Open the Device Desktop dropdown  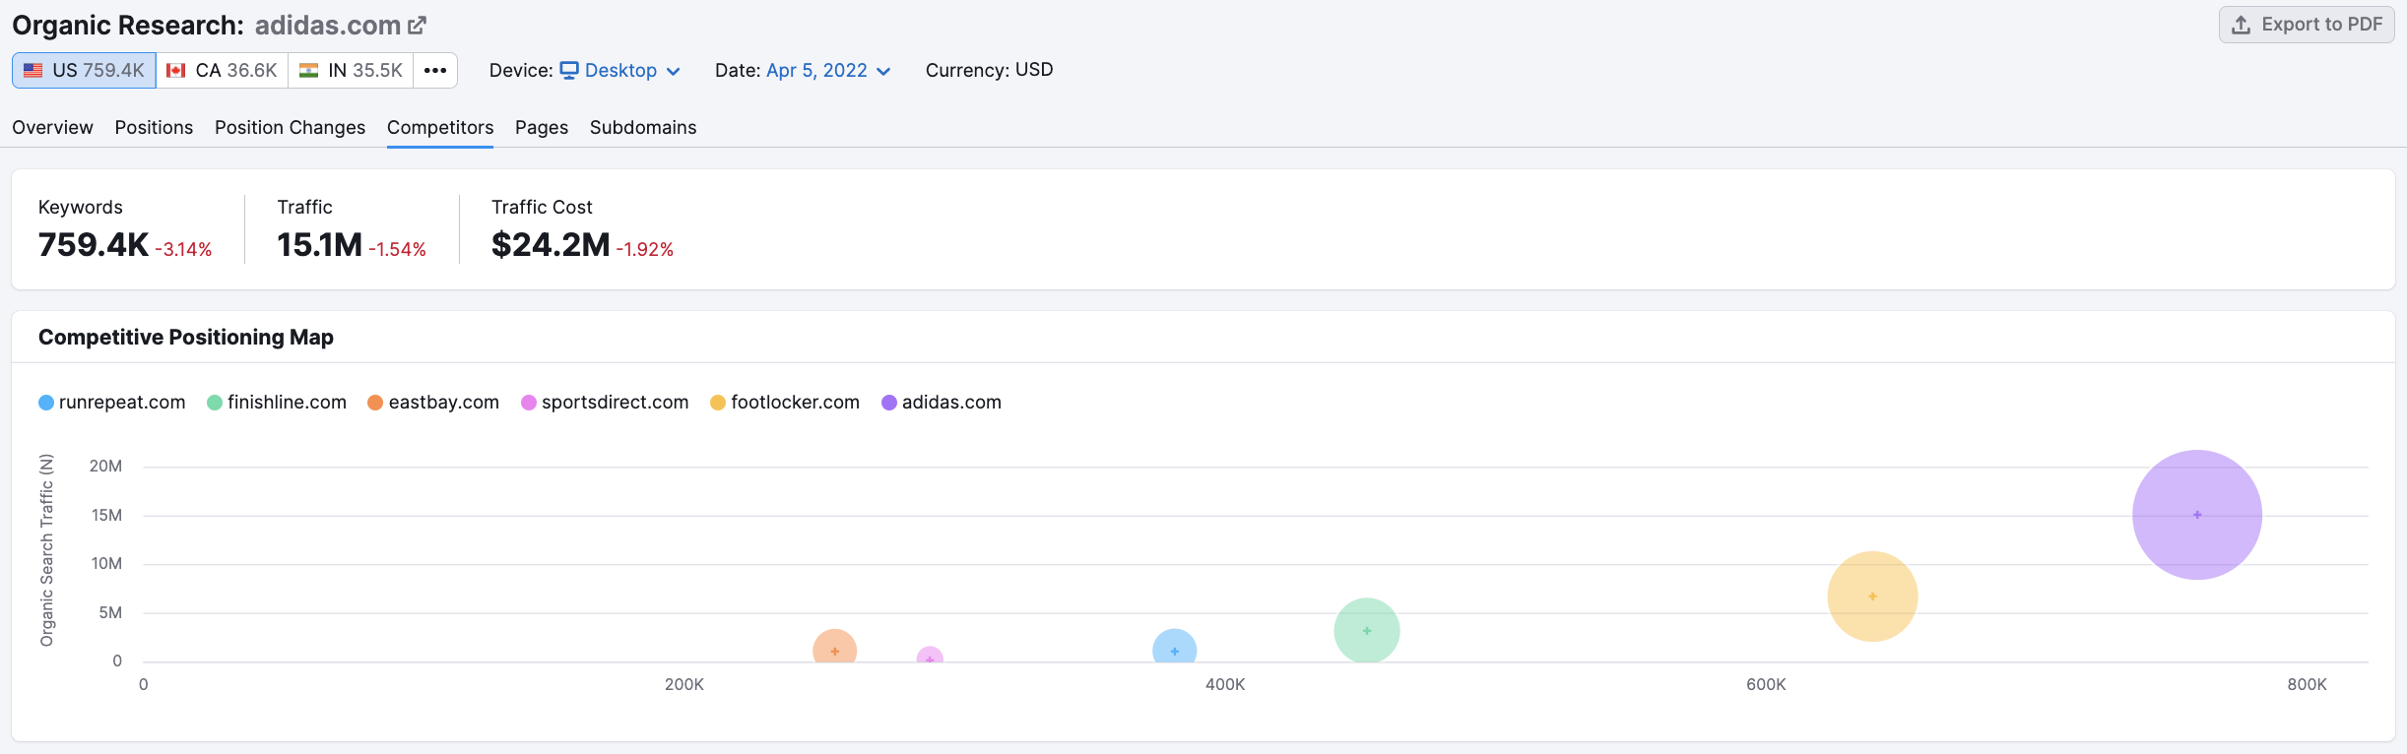620,71
